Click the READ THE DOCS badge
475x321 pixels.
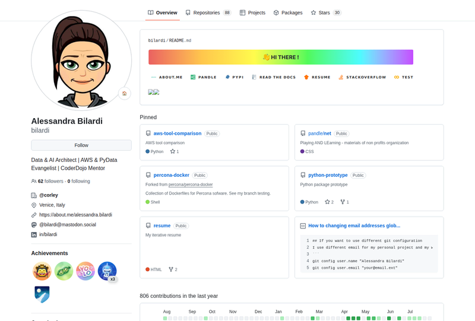click(273, 77)
